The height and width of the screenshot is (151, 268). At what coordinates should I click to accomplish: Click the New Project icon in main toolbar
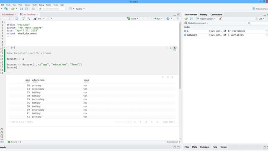pos(6,8)
